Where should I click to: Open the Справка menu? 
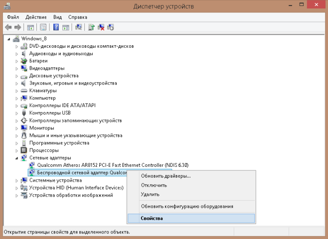tap(78, 17)
